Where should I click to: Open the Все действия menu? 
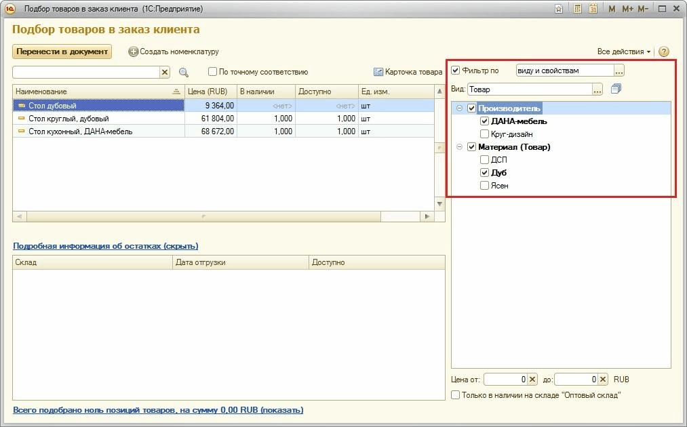coord(623,52)
